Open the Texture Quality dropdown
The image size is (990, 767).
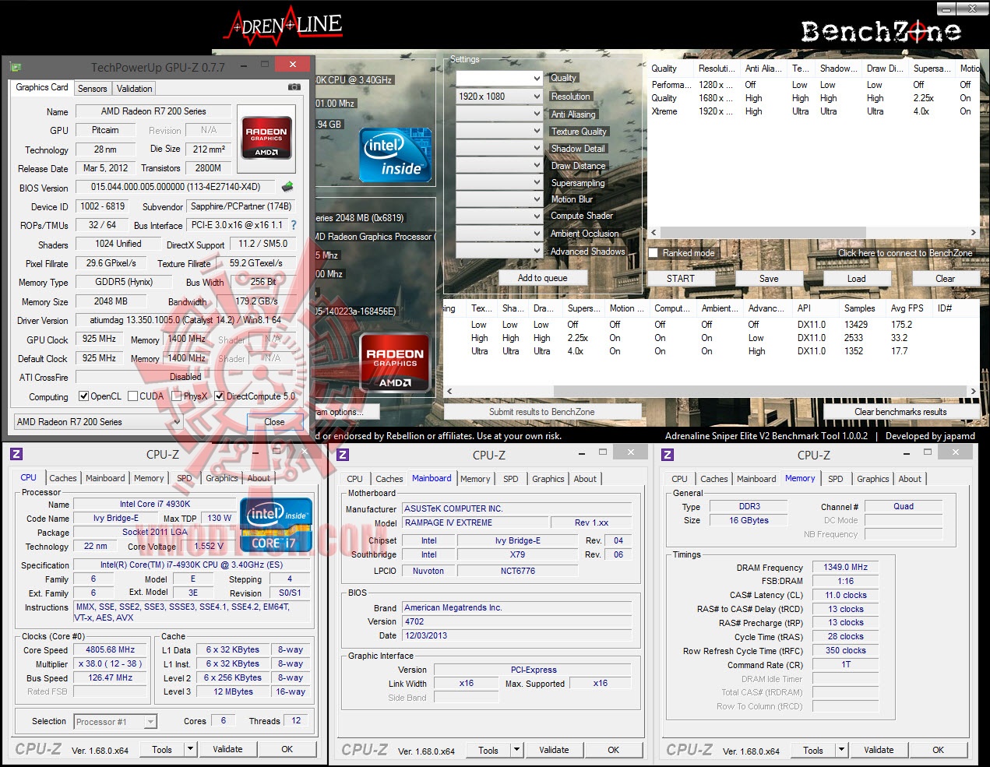[x=499, y=131]
